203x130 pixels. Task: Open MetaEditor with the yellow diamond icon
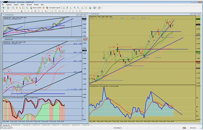44,8
